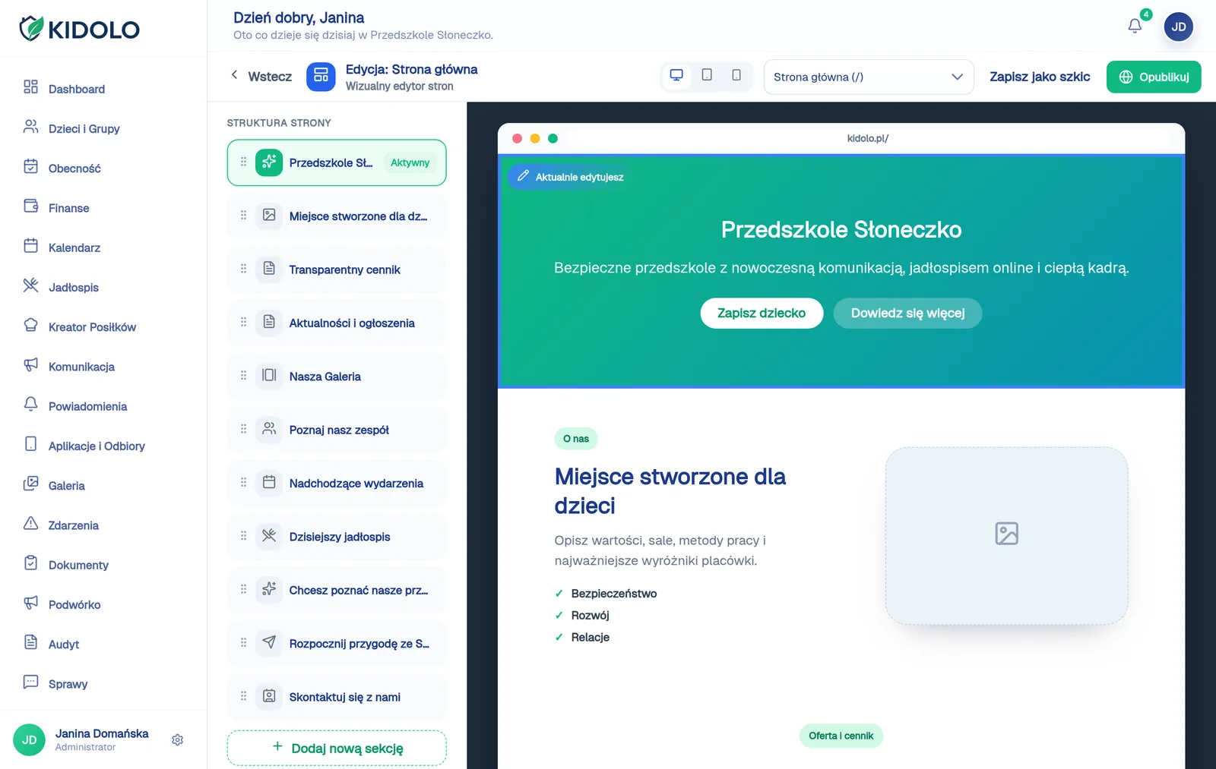Click the Kreator Posiłków chef hat icon
This screenshot has height=769, width=1216.
30,325
